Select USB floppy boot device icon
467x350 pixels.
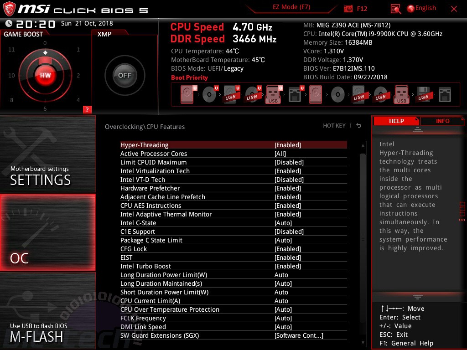[424, 94]
